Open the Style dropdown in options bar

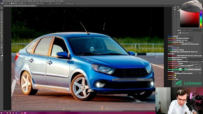[x=44, y=3]
